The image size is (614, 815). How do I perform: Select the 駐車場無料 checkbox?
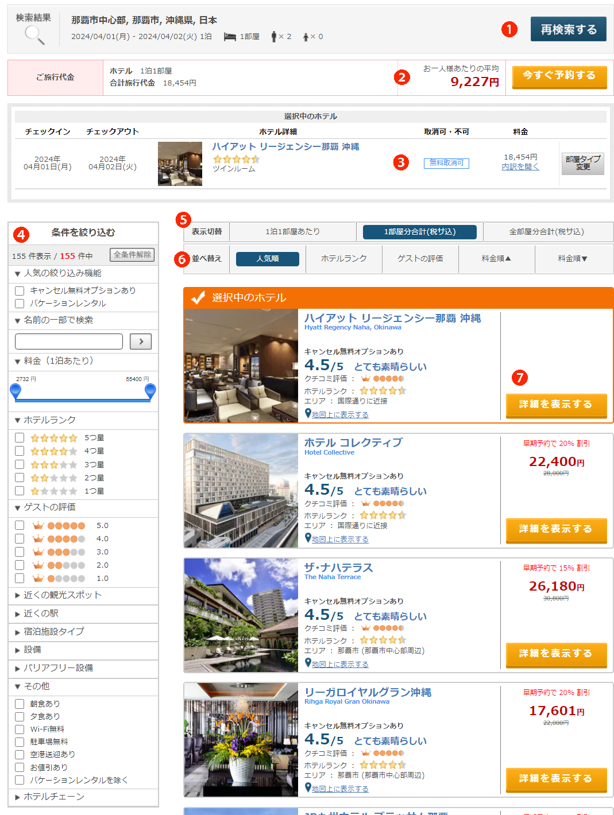tap(20, 742)
